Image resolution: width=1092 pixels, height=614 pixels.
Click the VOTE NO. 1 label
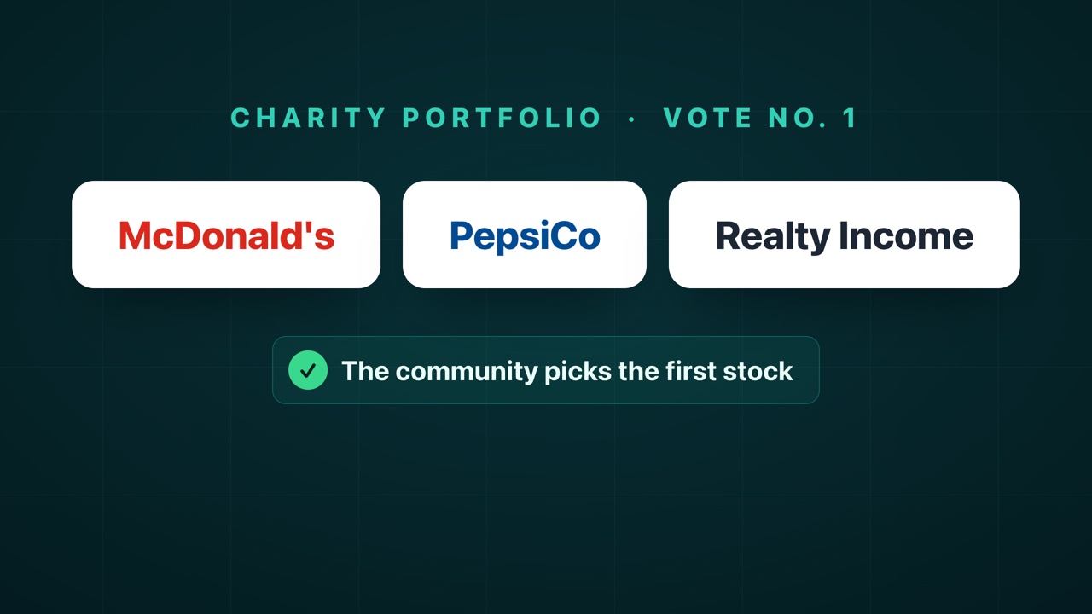pyautogui.click(x=760, y=118)
